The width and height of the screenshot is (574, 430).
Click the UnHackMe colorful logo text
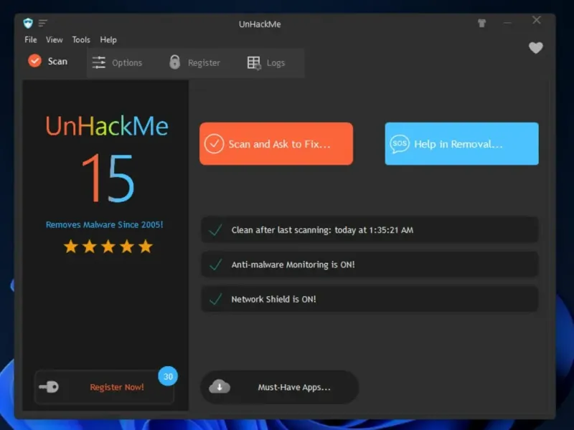(x=106, y=126)
